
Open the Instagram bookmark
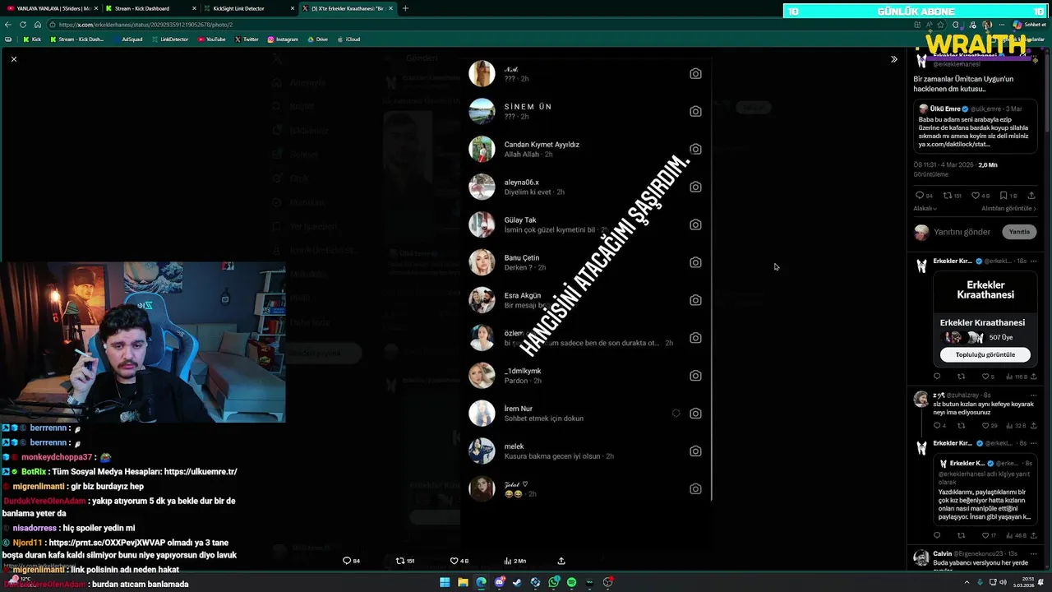pyautogui.click(x=283, y=39)
